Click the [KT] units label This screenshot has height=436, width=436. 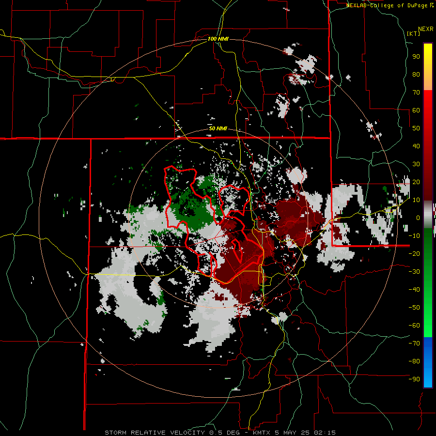tap(414, 33)
